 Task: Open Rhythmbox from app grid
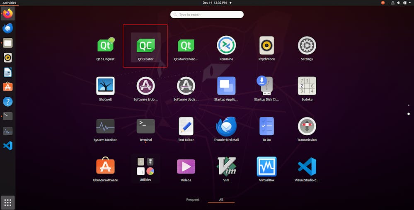coord(266,49)
